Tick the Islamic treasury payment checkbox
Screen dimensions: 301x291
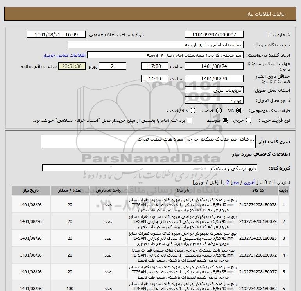coord(190,120)
